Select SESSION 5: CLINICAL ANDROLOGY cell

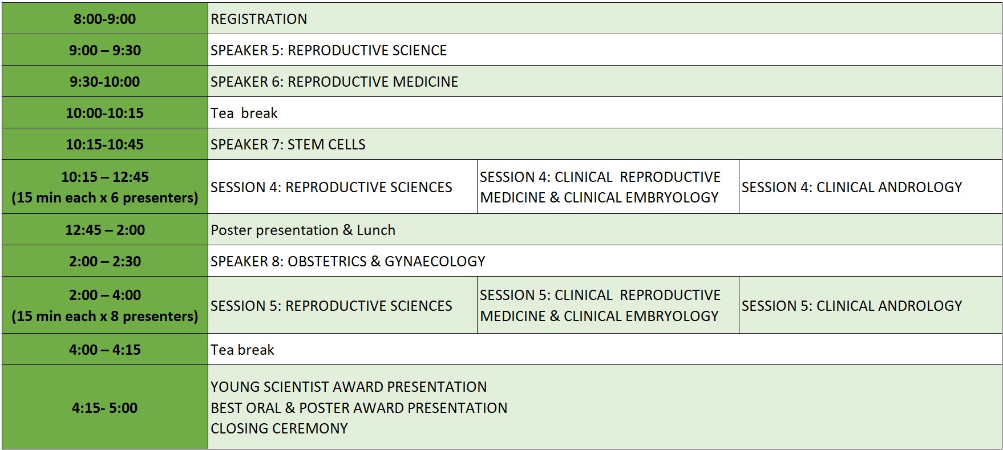pos(851,306)
